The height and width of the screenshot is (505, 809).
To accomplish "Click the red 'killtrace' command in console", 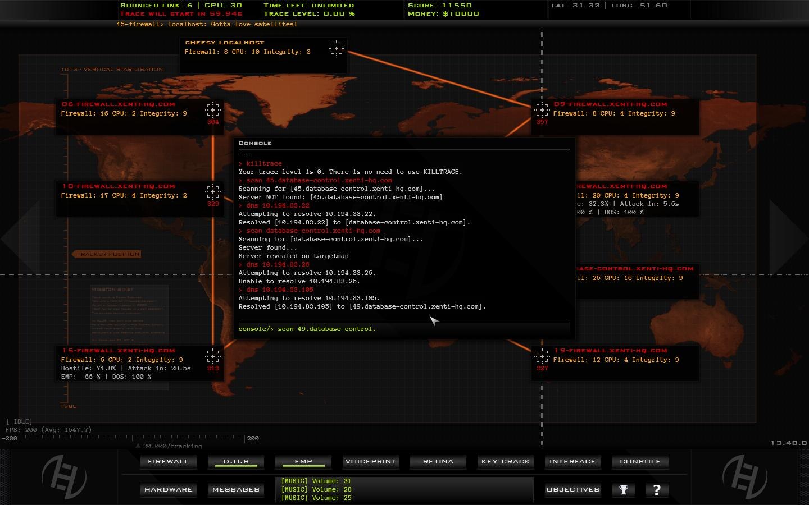I will (260, 163).
